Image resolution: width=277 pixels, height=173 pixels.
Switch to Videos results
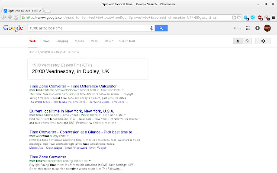(79, 41)
